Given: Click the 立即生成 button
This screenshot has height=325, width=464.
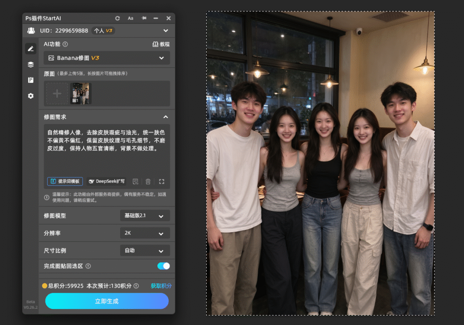Looking at the screenshot, I should (107, 301).
